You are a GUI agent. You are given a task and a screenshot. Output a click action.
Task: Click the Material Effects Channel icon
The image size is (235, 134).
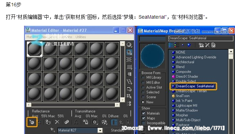point(95,122)
